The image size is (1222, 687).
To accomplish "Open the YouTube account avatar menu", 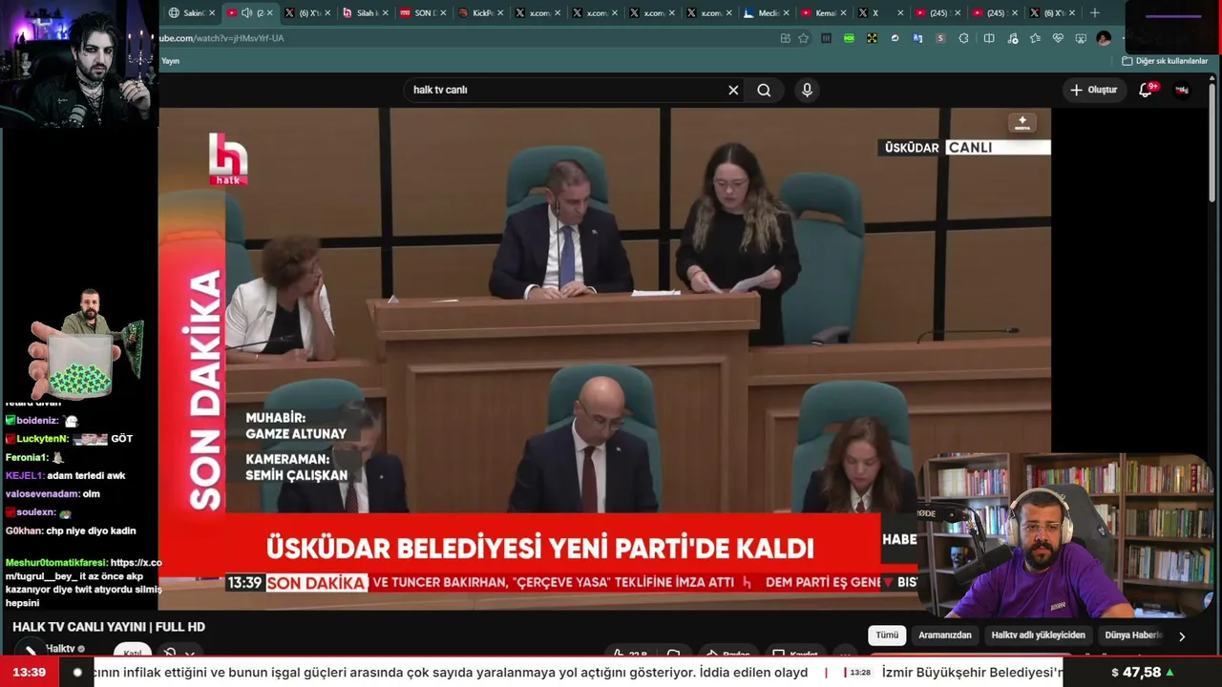I will 1182,90.
